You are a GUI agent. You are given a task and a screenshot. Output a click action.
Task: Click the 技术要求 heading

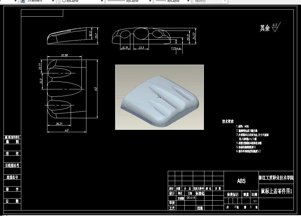coord(228,121)
